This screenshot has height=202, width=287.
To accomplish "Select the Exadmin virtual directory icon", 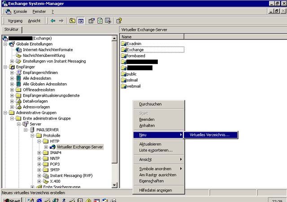I will click(124, 44).
